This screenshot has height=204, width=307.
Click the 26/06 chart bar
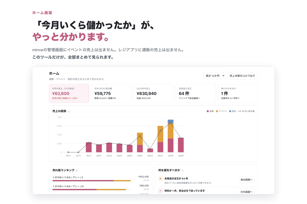click(150, 150)
